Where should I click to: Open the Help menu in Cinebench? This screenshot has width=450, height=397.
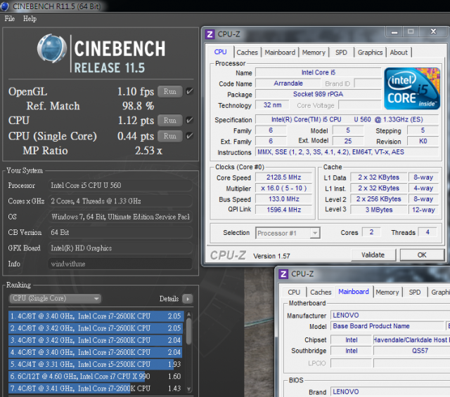click(x=30, y=19)
